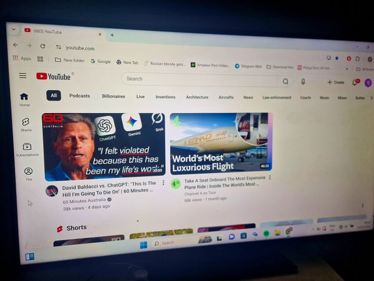
Task: Select the Billionaires filter chip
Action: [x=113, y=96]
